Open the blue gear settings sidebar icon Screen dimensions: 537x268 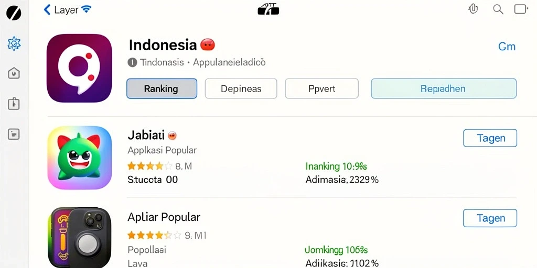click(14, 44)
